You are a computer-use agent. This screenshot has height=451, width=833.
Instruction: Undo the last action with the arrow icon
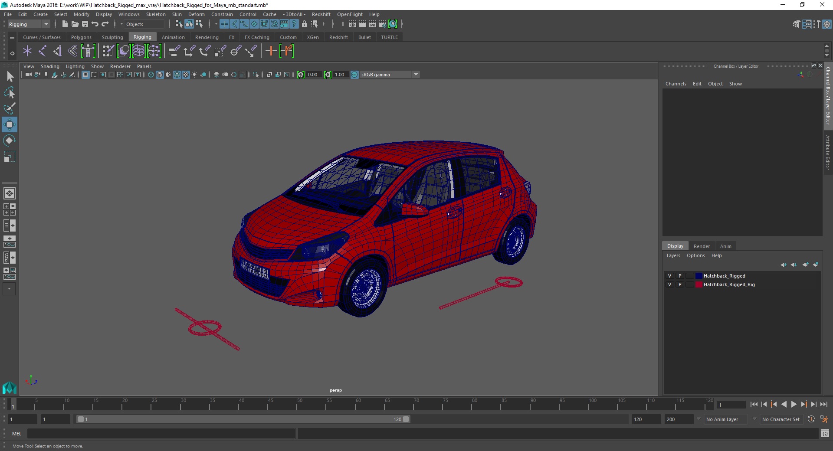coord(95,24)
